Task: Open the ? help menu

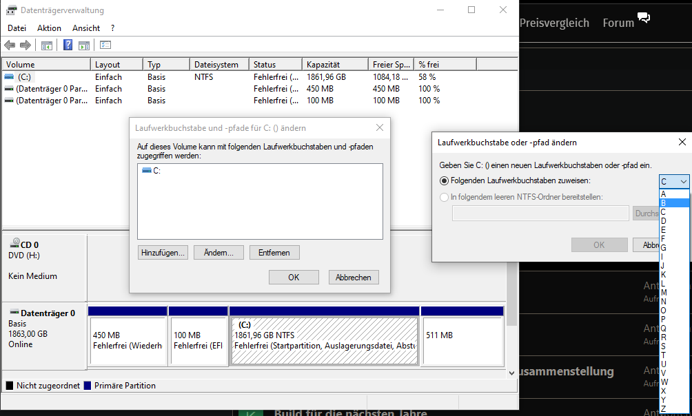Action: click(x=112, y=28)
